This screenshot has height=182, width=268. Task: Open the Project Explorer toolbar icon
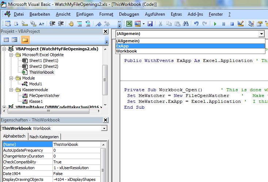tap(251, 24)
